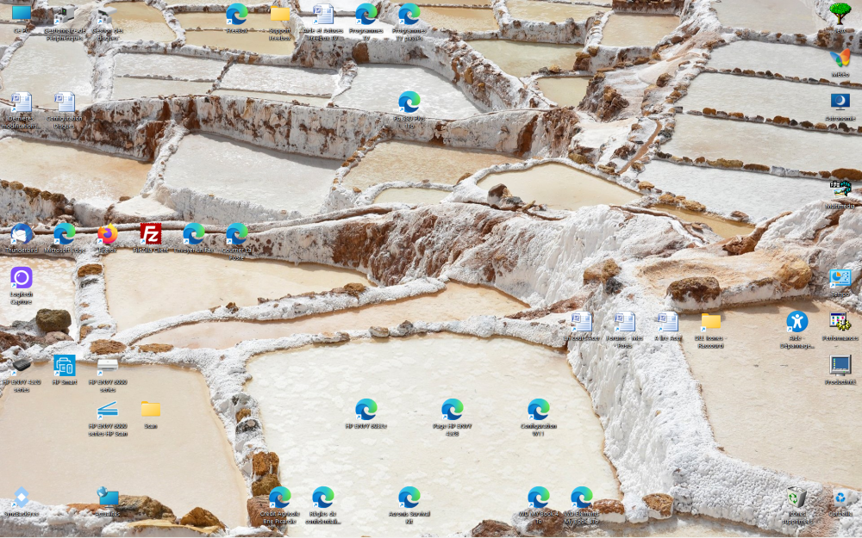Select the green tree application icon
The height and width of the screenshot is (538, 862).
[x=840, y=13]
